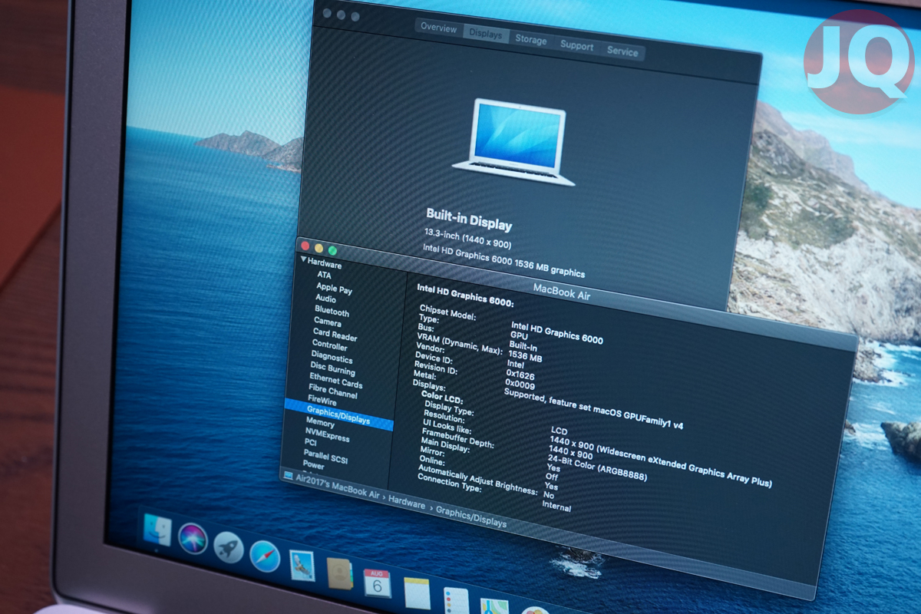Screen dimensions: 921x614
Task: Select PCI in the Hardware list
Action: pyautogui.click(x=310, y=443)
